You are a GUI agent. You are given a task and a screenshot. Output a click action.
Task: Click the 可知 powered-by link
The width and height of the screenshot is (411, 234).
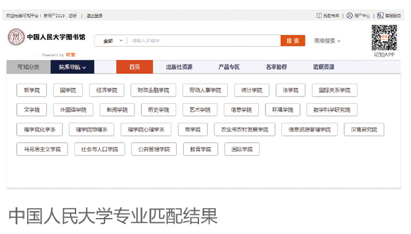(x=71, y=55)
